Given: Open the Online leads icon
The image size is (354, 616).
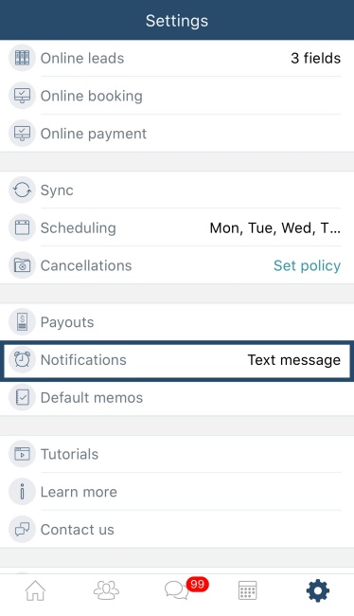Looking at the screenshot, I should 22,58.
